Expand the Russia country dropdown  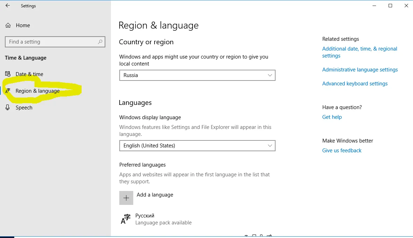click(x=197, y=75)
